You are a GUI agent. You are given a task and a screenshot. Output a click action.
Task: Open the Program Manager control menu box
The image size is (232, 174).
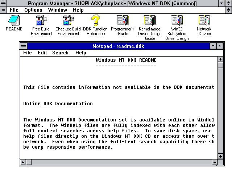point(3,3)
